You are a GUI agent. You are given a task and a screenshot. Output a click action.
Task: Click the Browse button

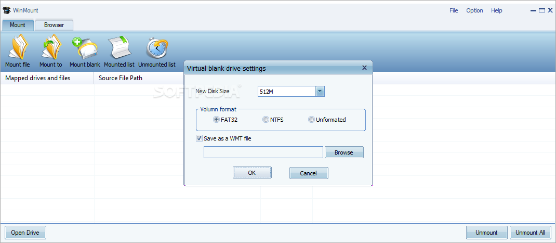[x=344, y=152]
